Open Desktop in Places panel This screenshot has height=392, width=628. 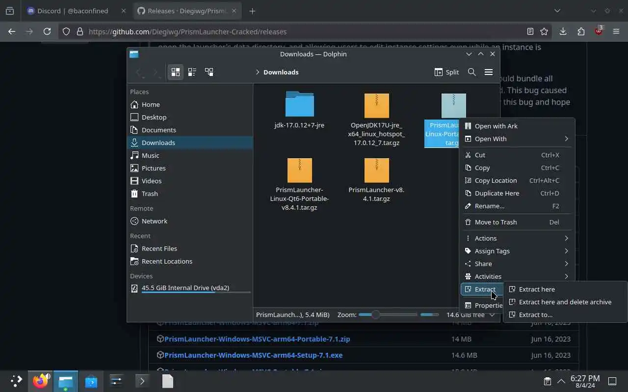click(190, 117)
